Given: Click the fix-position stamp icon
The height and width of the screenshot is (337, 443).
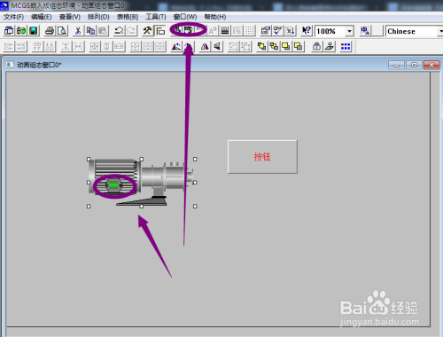Looking at the screenshot, I should click(330, 46).
